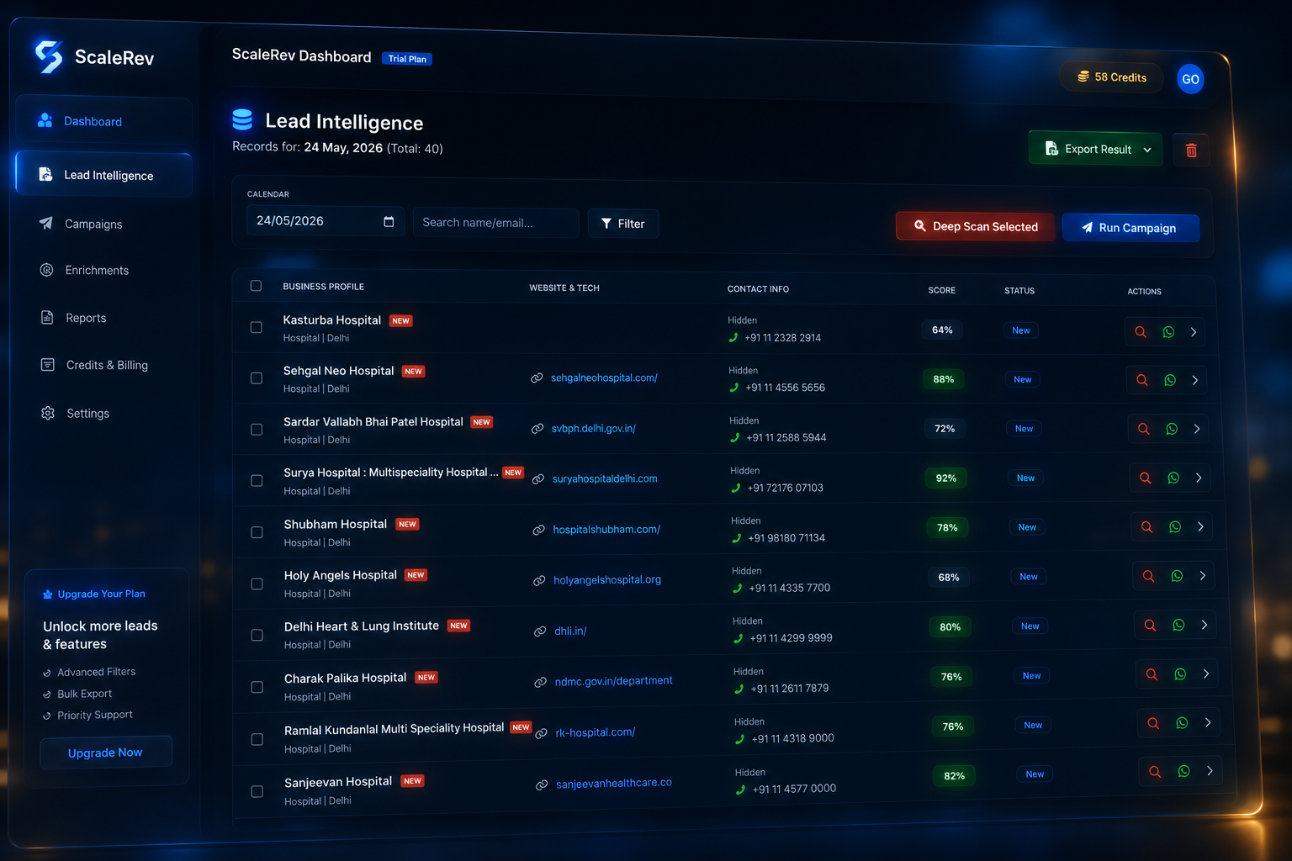
Task: Click link icon beside sehgalneohospital.com
Action: pos(537,378)
